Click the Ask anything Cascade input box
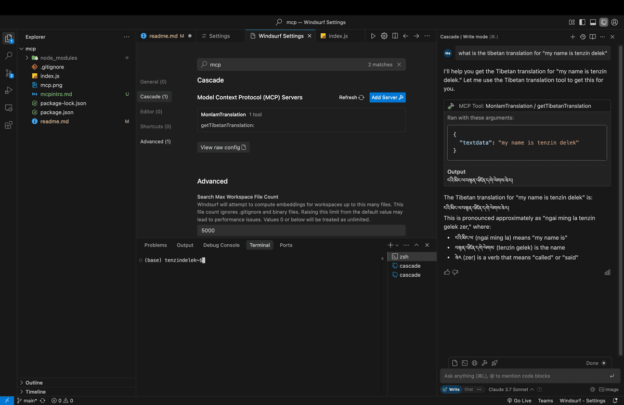The width and height of the screenshot is (624, 405). click(530, 376)
